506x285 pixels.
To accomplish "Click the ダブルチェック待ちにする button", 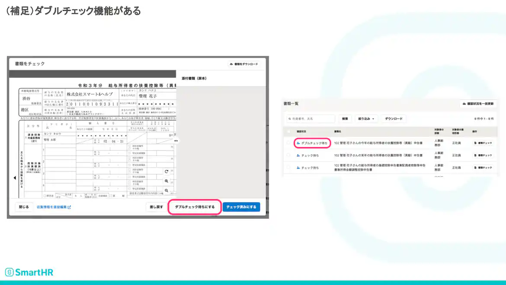I will pyautogui.click(x=194, y=207).
